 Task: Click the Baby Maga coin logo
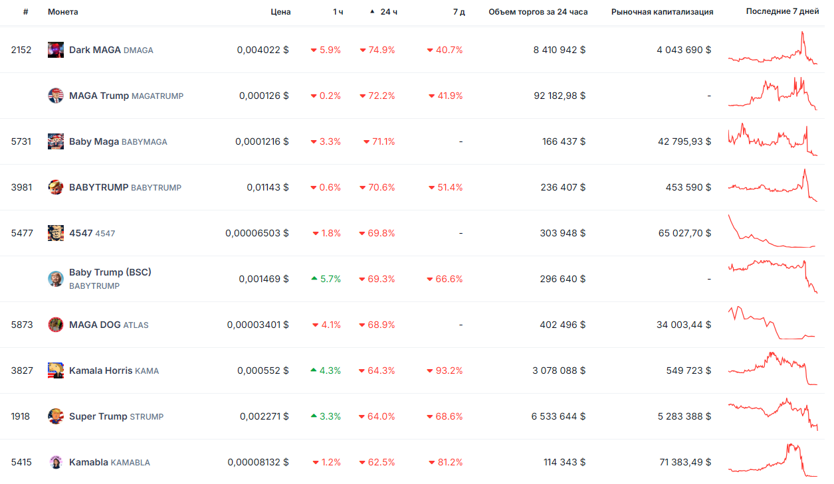(x=56, y=141)
